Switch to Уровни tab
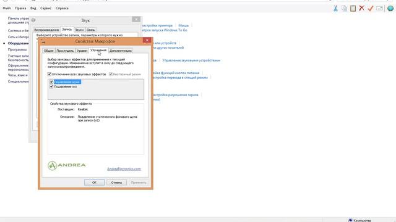This screenshot has width=396, height=222. click(82, 51)
